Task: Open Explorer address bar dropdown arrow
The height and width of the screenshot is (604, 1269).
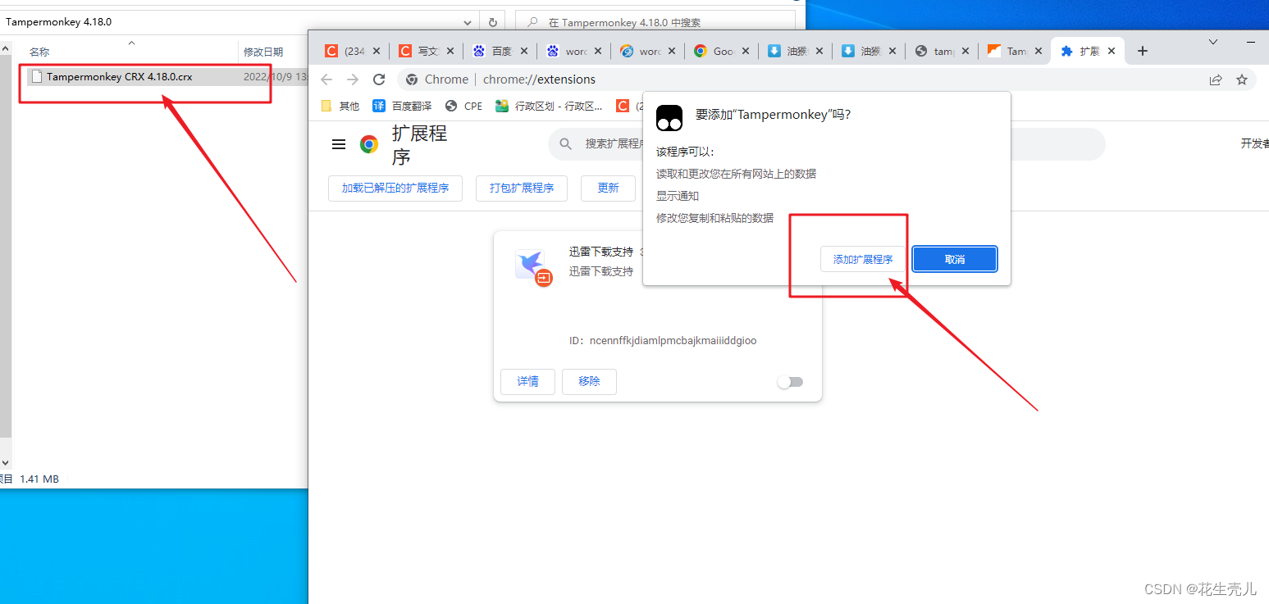Action: pos(468,23)
